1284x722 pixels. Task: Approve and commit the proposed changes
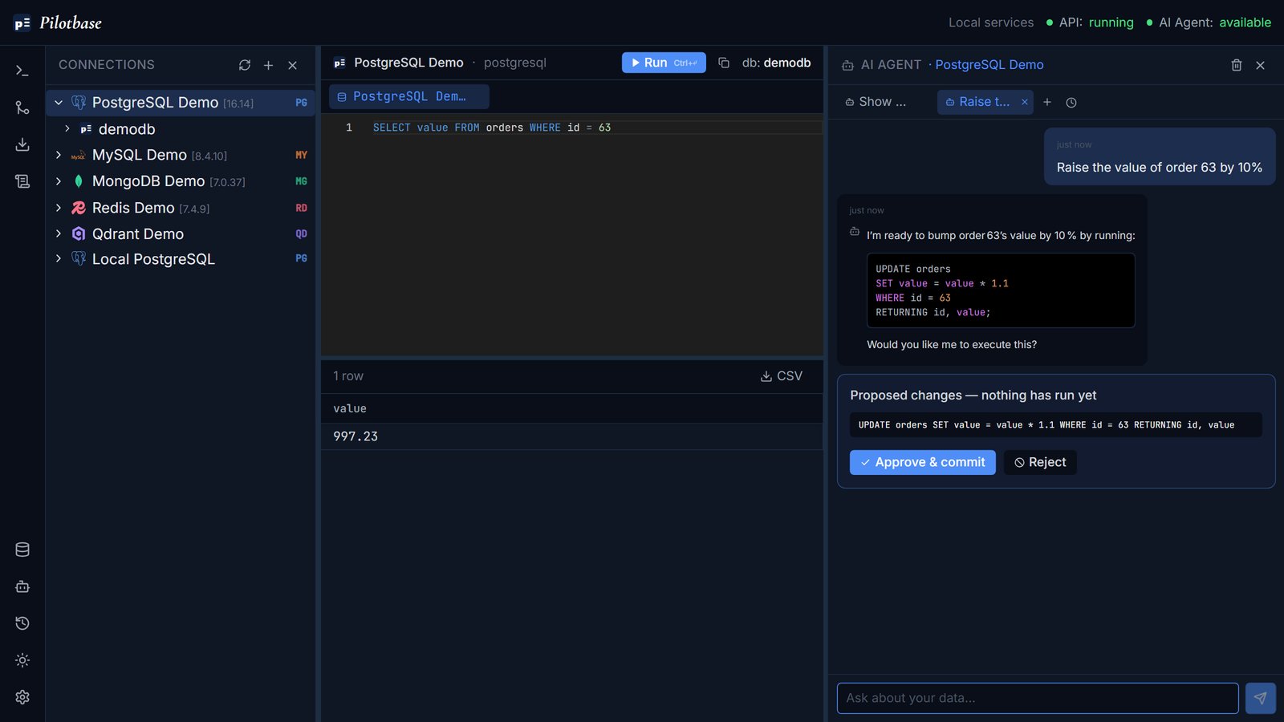pos(922,462)
